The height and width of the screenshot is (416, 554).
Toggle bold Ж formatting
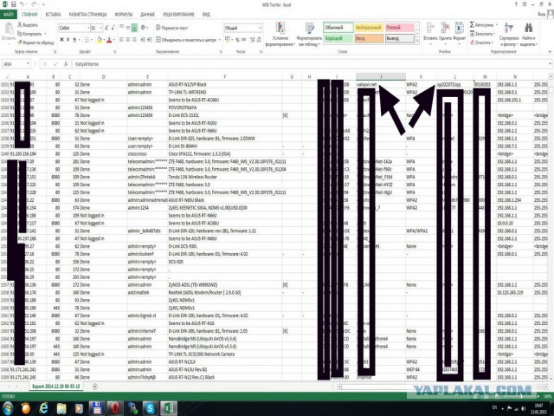point(61,40)
